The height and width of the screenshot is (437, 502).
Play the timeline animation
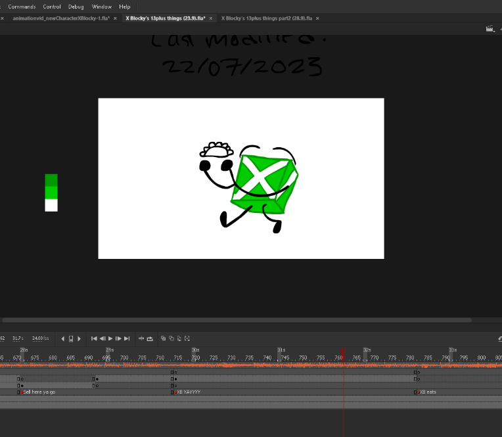110,338
